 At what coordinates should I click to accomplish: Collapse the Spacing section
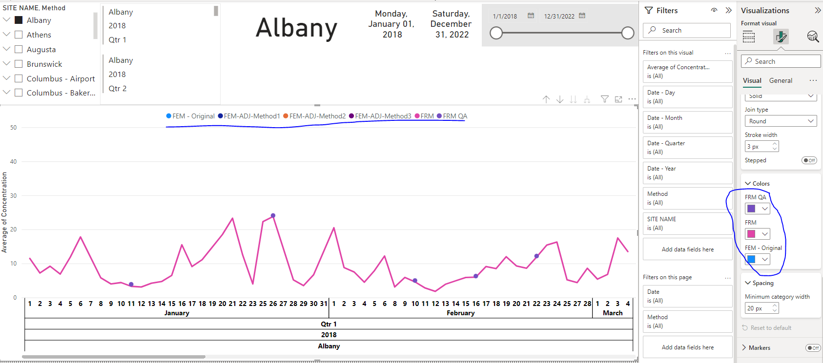(748, 283)
